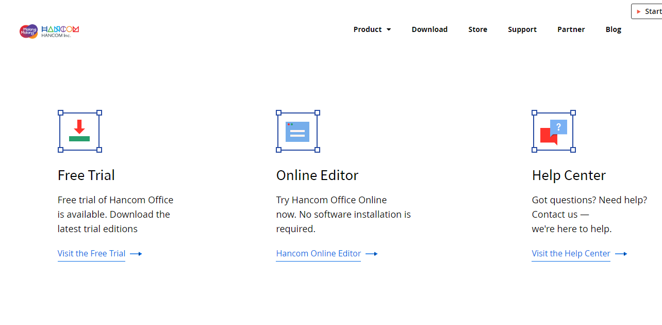Screen dimensions: 662x325
Task: Click the 'Try Hancom Office Online' description
Action: click(x=343, y=214)
